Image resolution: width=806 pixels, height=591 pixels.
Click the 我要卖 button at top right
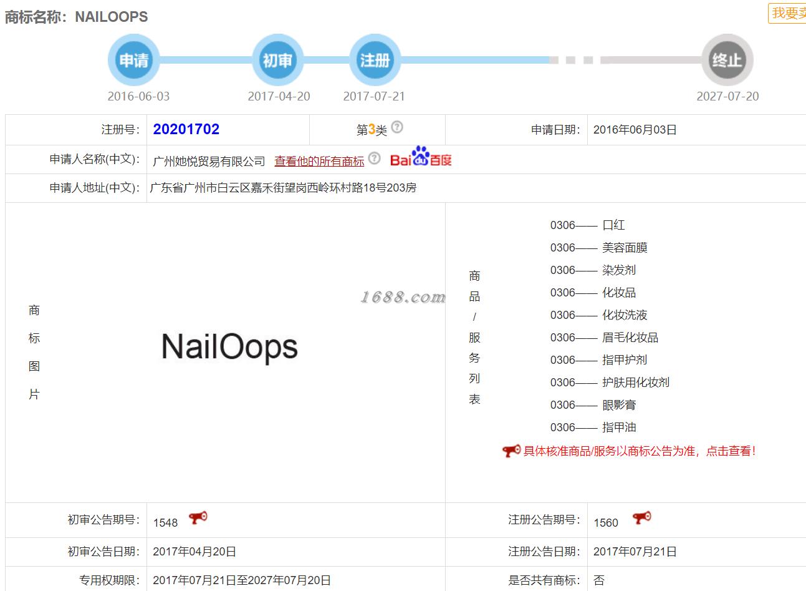pos(788,13)
